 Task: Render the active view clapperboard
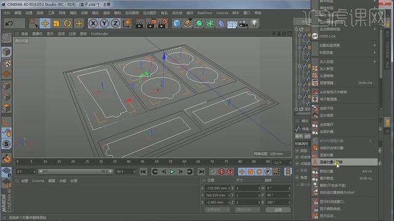(x=140, y=23)
